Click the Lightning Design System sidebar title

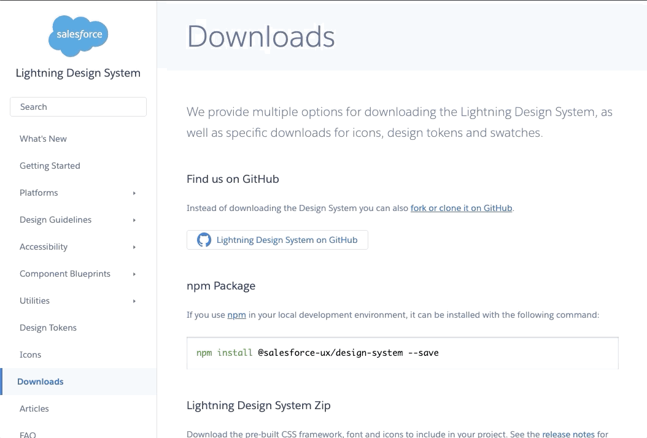pyautogui.click(x=78, y=73)
